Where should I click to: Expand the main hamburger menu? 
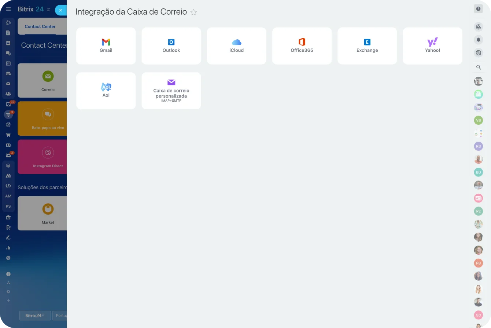(8, 9)
